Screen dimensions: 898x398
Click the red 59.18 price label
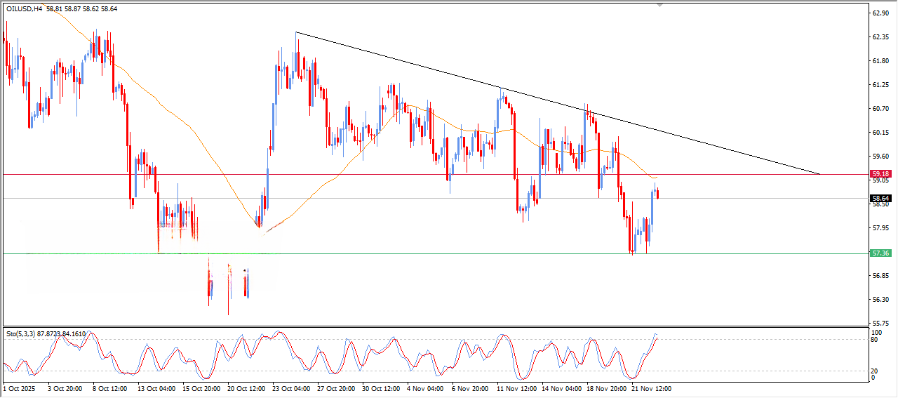[880, 173]
